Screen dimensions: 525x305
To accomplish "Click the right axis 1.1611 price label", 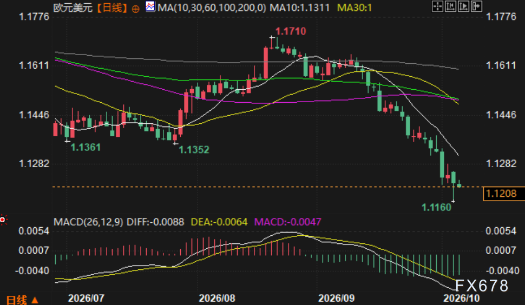I will [x=501, y=65].
